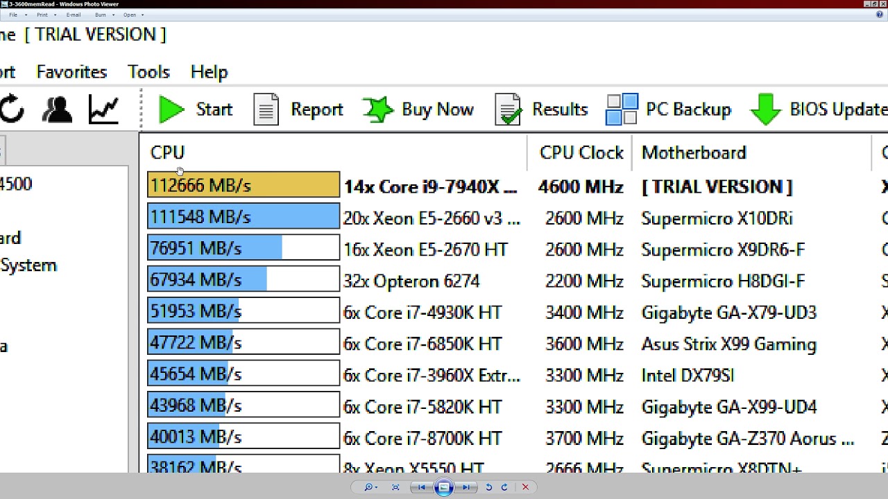Go to the previous image
This screenshot has height=499, width=888.
[x=421, y=487]
